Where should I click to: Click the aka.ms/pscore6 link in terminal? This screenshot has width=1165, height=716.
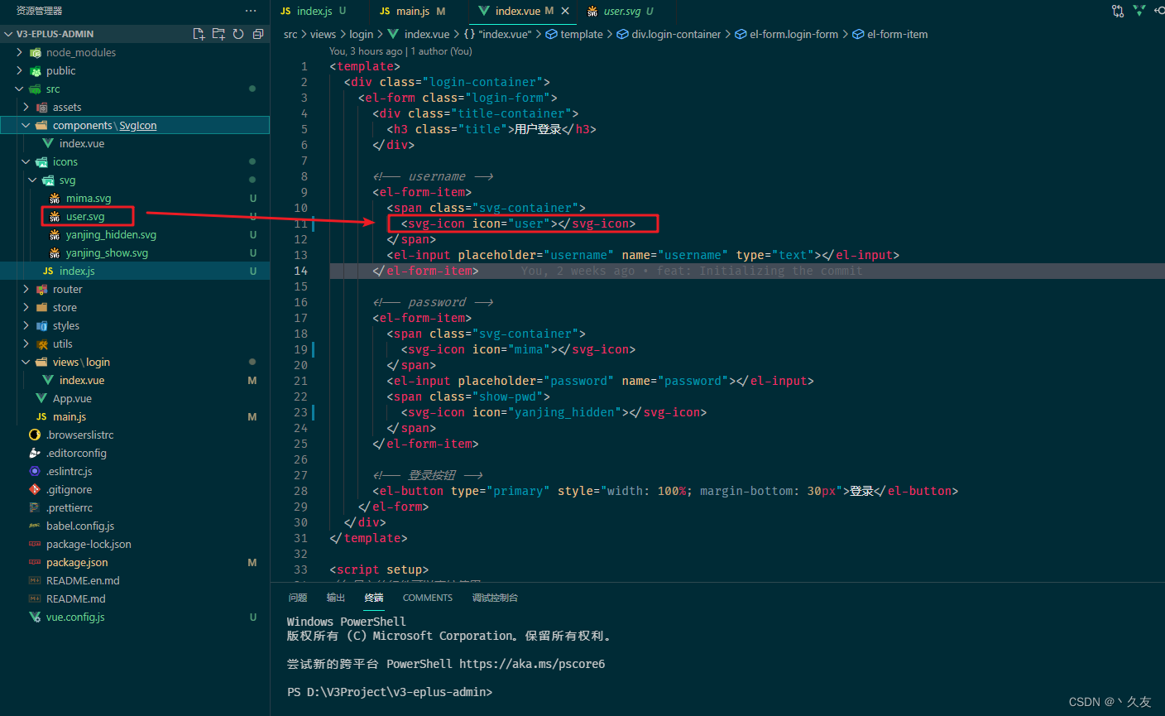(x=532, y=664)
